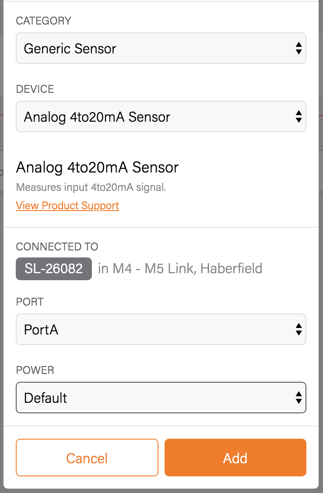323x493 pixels.
Task: Click the POWER field label
Action: pos(35,370)
